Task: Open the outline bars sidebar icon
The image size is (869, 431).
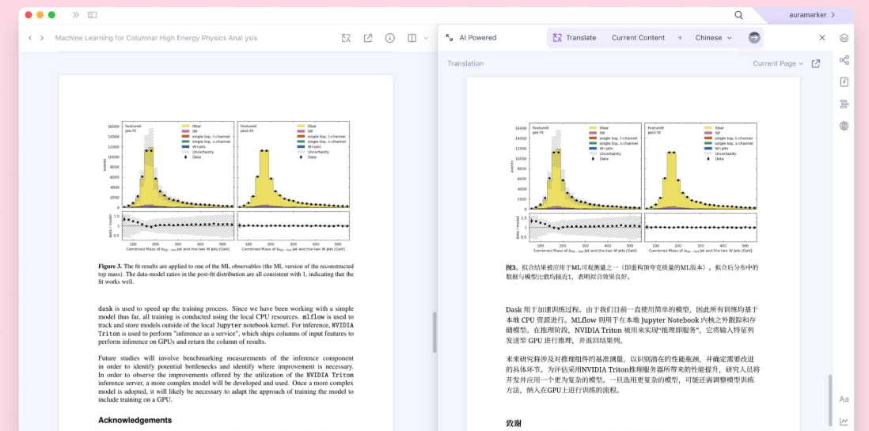Action: (x=844, y=104)
